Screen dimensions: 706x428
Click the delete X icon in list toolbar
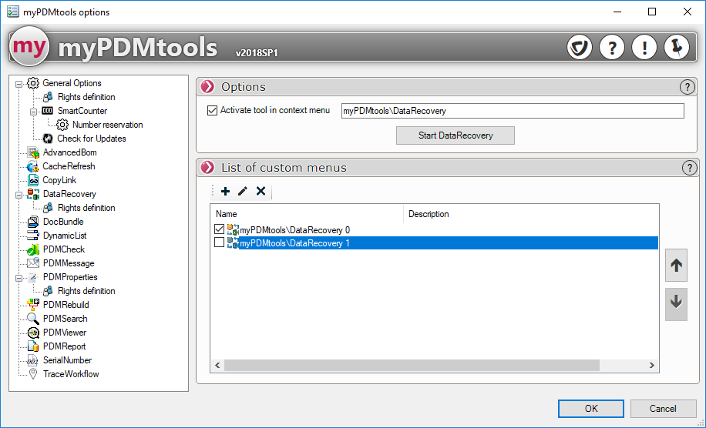pos(261,191)
